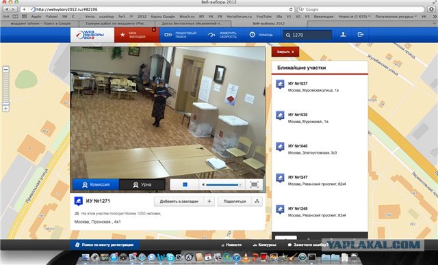This screenshot has width=438, height=265.
Task: Open the YouTube bookmark
Action: (264, 16)
